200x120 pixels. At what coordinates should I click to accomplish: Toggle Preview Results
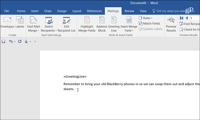click(171, 24)
